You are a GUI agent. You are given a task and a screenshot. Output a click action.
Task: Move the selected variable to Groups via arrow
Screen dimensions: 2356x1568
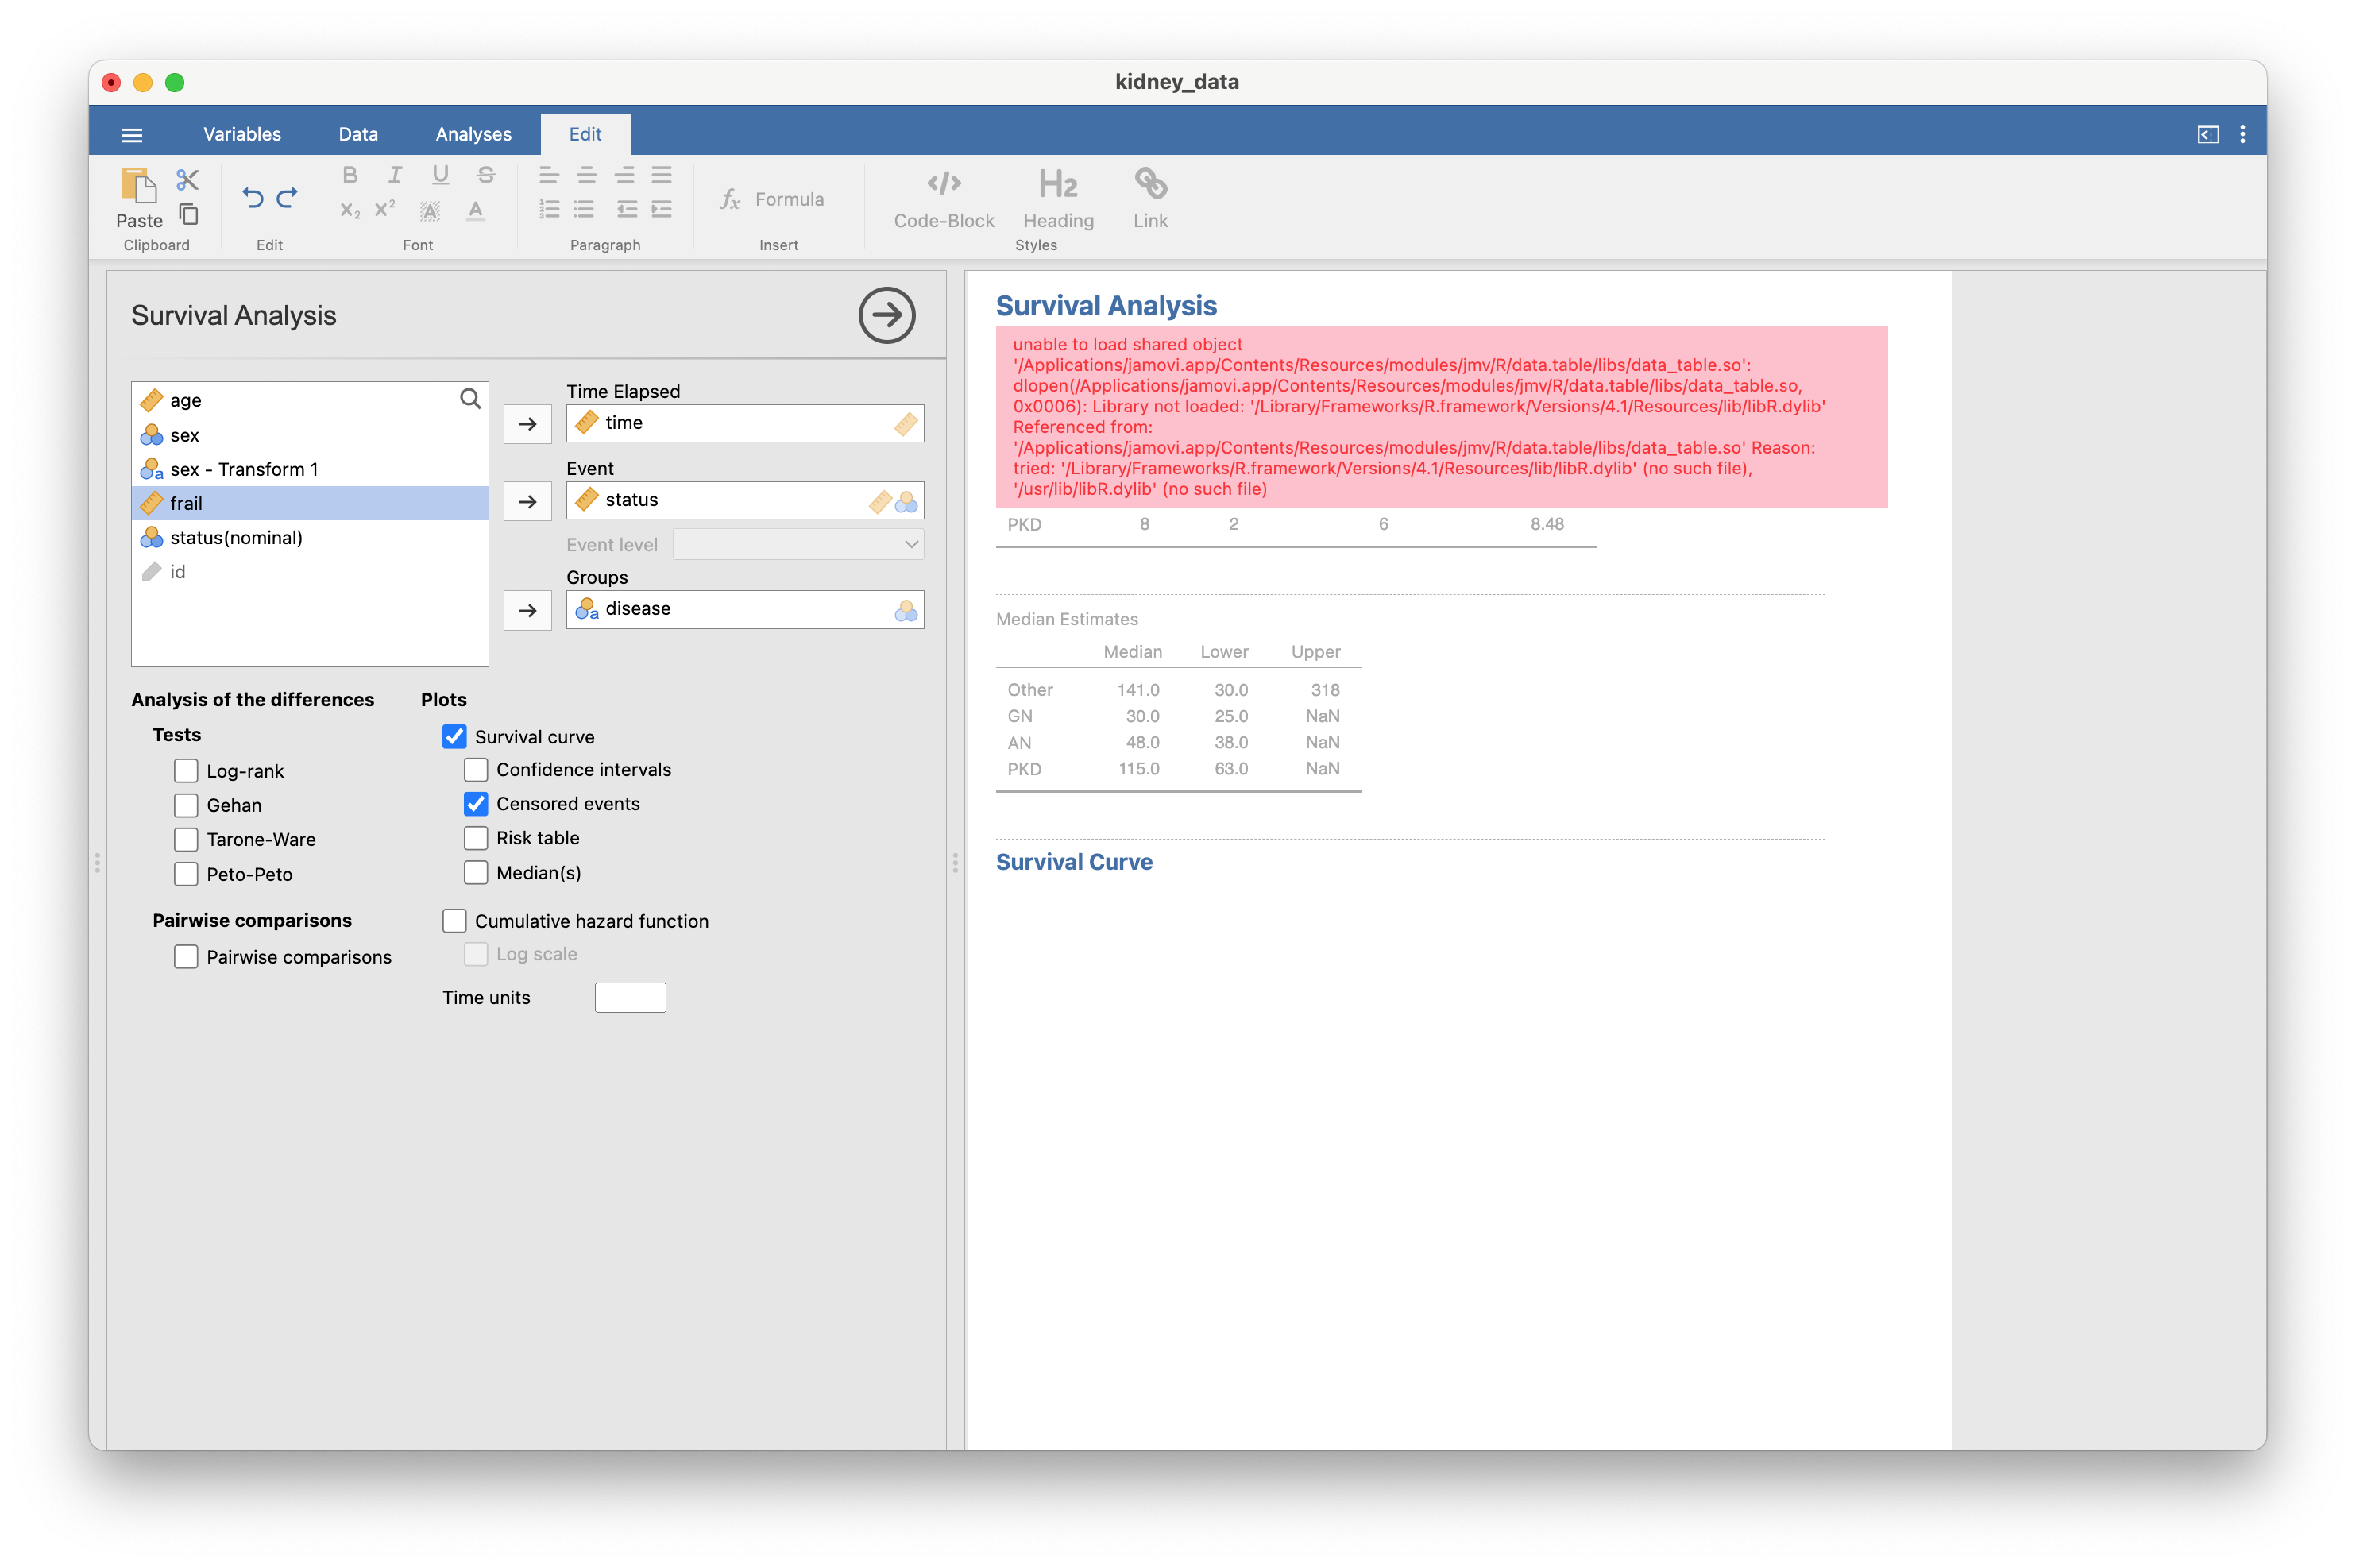click(527, 610)
